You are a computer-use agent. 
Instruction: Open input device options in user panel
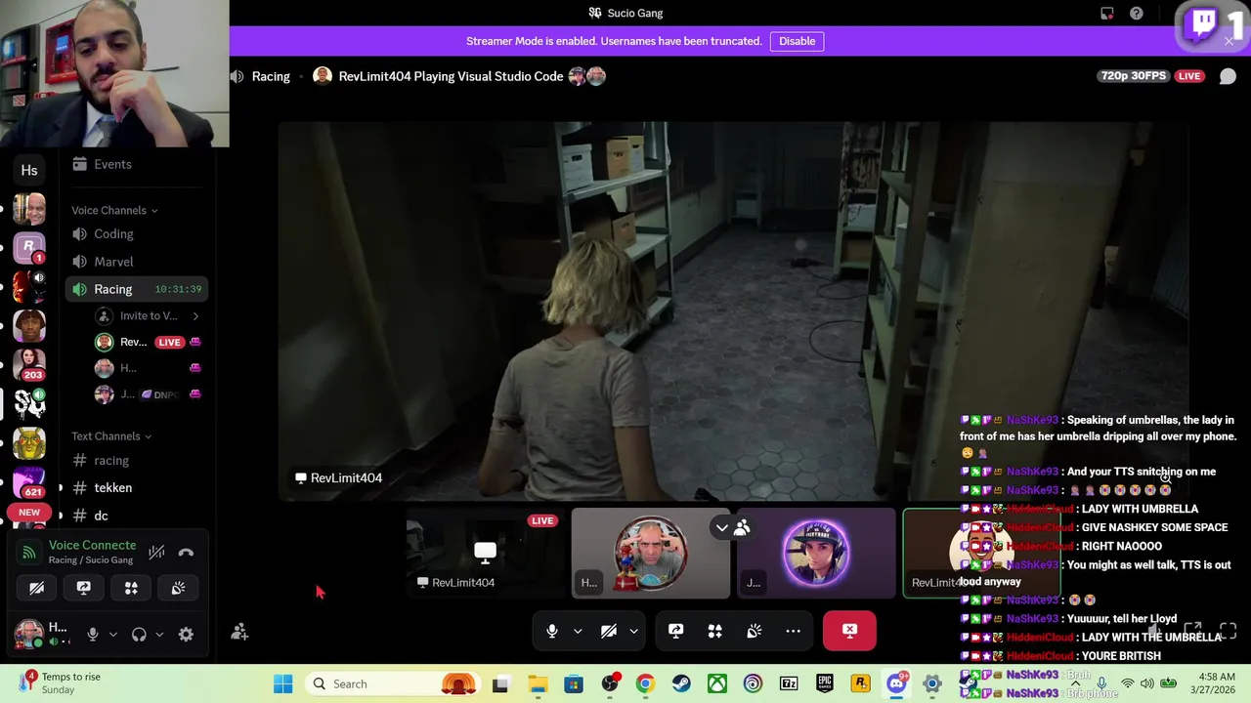[x=113, y=635]
